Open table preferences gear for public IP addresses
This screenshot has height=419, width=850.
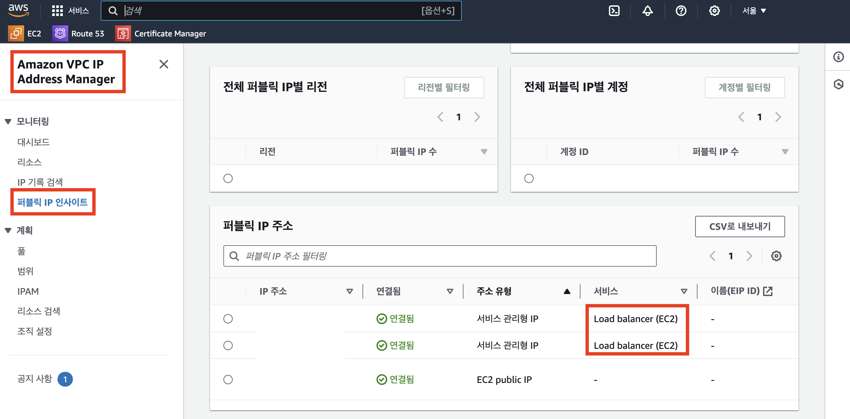coord(776,256)
